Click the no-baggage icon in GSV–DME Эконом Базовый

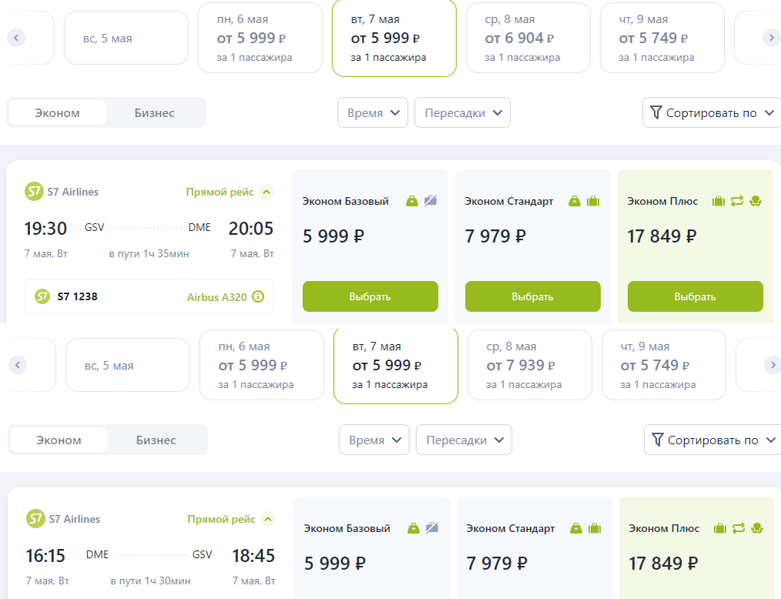tap(430, 201)
